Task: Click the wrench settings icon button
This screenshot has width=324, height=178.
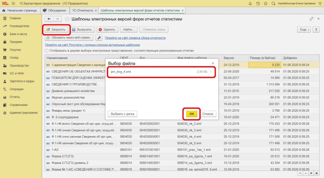Action: 99,38
